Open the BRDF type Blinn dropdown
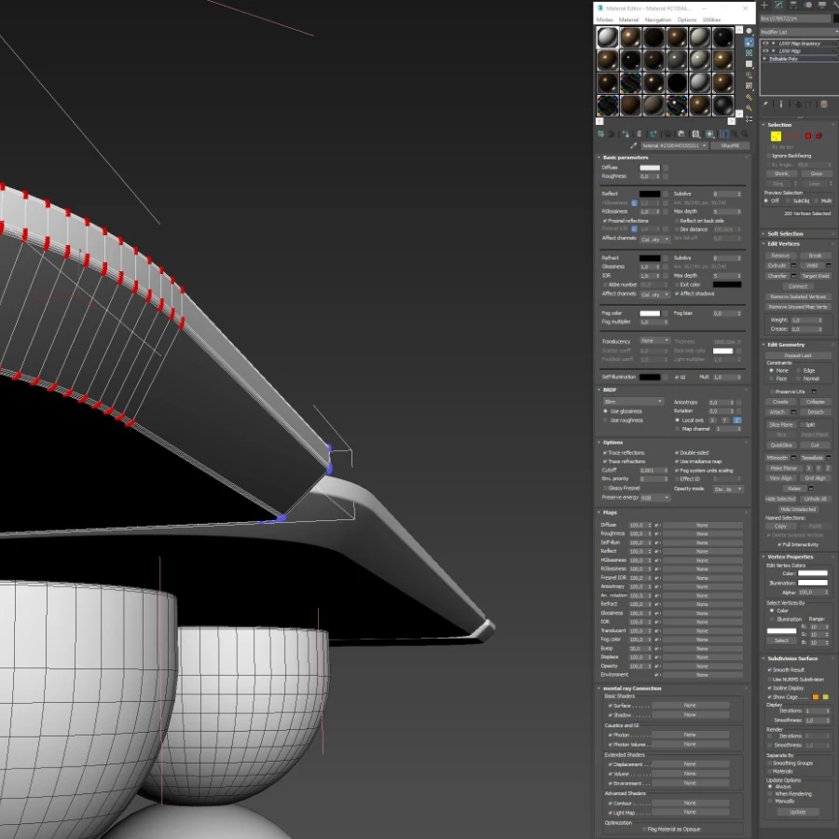Screen dimensions: 839x839 point(634,401)
